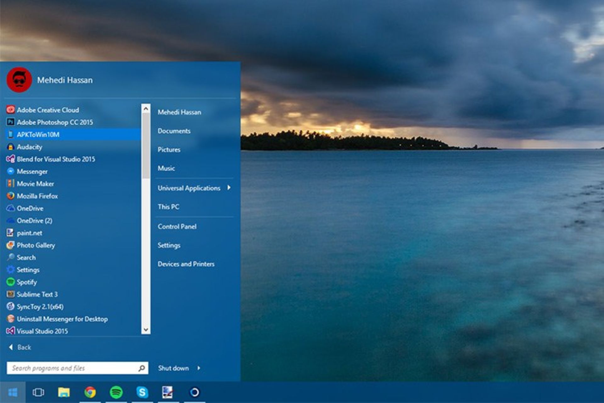The height and width of the screenshot is (403, 604).
Task: Open the Mehedi Hassan user folder link
Action: [x=179, y=112]
